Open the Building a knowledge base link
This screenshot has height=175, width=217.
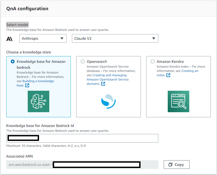click(x=35, y=83)
